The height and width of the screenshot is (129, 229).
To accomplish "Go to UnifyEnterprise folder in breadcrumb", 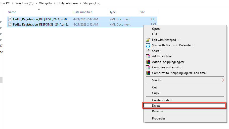I will [68, 3].
